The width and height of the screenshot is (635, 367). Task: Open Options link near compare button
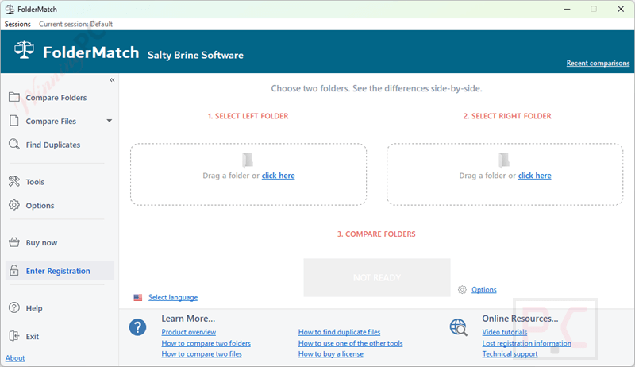(484, 290)
